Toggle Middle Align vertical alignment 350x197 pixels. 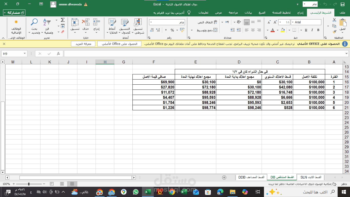(253, 22)
